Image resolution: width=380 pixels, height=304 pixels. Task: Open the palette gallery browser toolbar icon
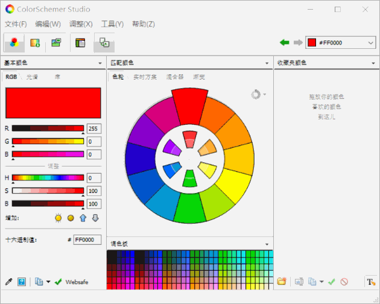point(35,43)
